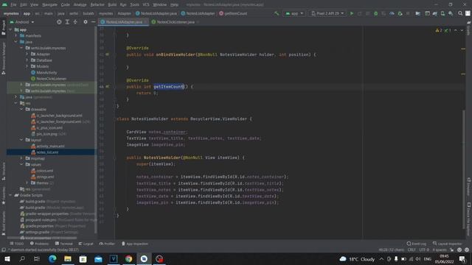Collapse the drawable folder
The height and width of the screenshot is (265, 472).
(21, 110)
